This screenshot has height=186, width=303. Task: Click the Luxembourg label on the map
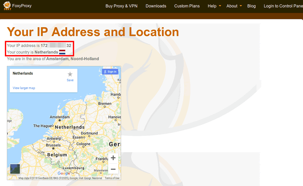(73, 168)
